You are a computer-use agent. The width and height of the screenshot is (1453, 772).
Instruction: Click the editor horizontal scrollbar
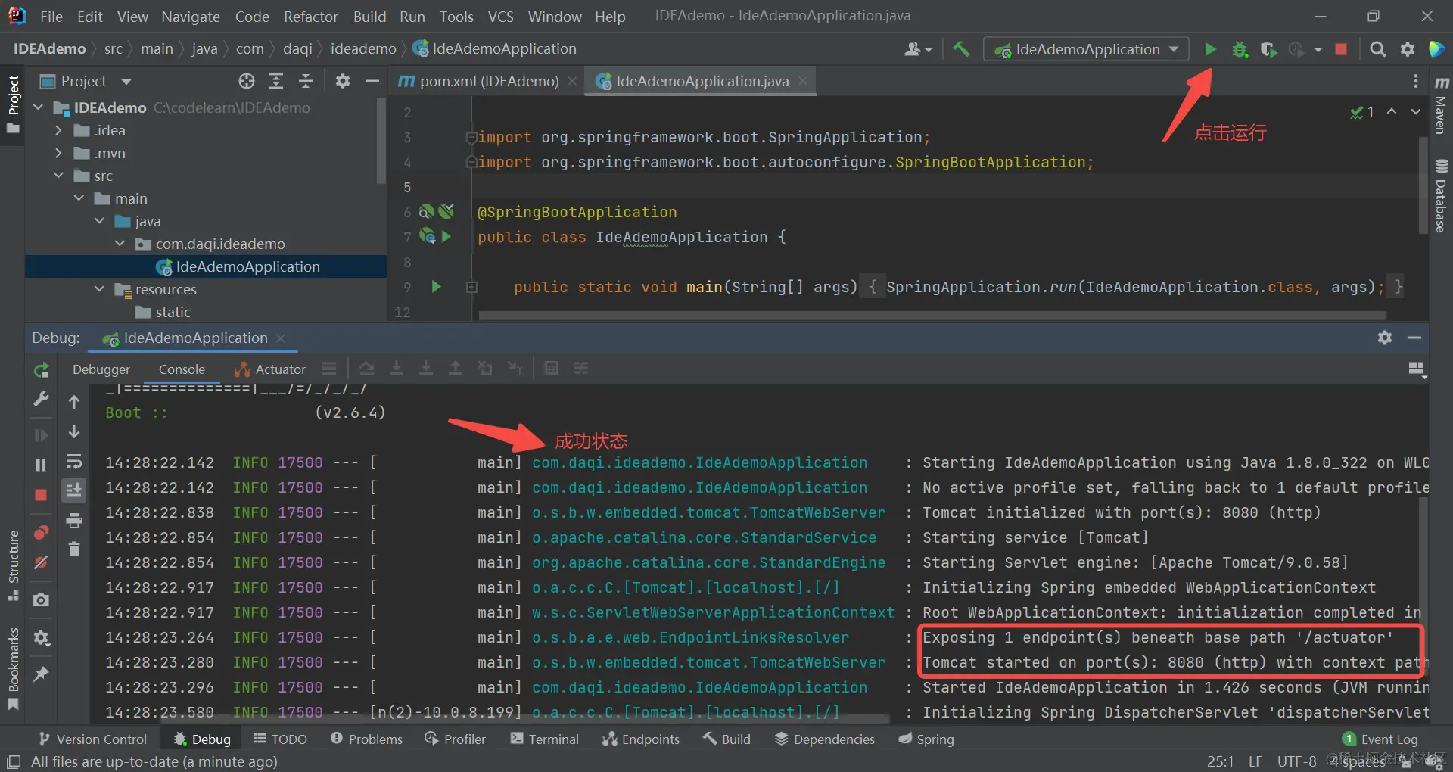click(932, 316)
